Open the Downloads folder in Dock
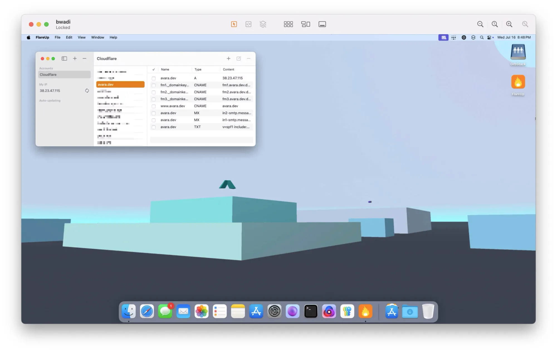557x352 pixels. click(410, 311)
